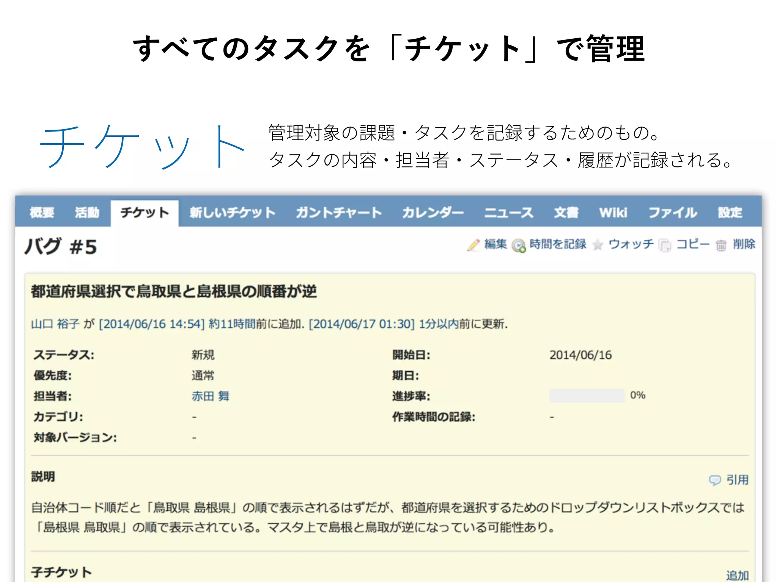This screenshot has height=582, width=777.
Task: Click the [2014/06/16 14:54] creation timestamp link
Action: coord(151,324)
